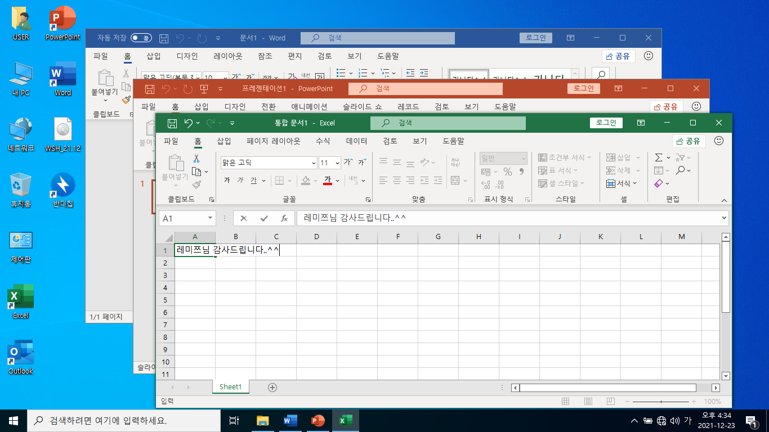Increase indent in Excel's alignment group
Viewport: 769px width, 432px height.
[437, 181]
